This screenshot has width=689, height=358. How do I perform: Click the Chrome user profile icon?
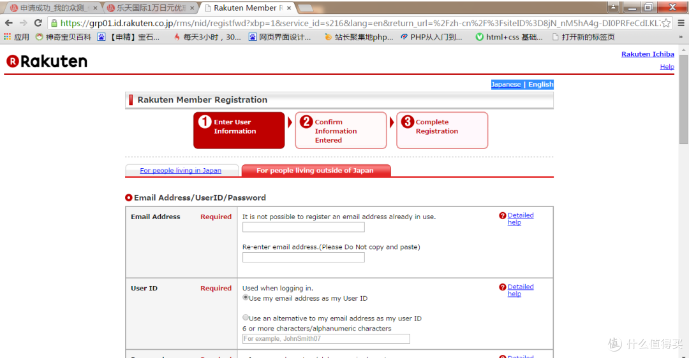(x=613, y=6)
